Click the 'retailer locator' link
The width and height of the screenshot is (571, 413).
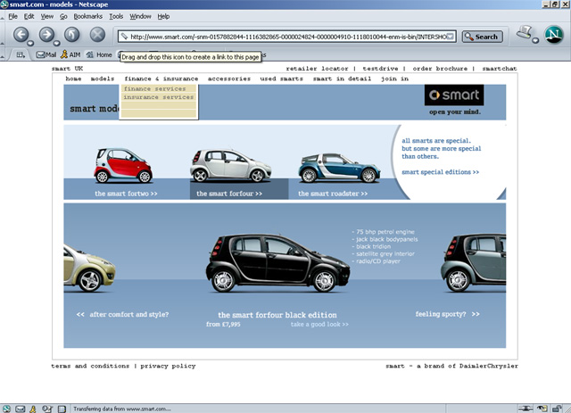tap(317, 69)
